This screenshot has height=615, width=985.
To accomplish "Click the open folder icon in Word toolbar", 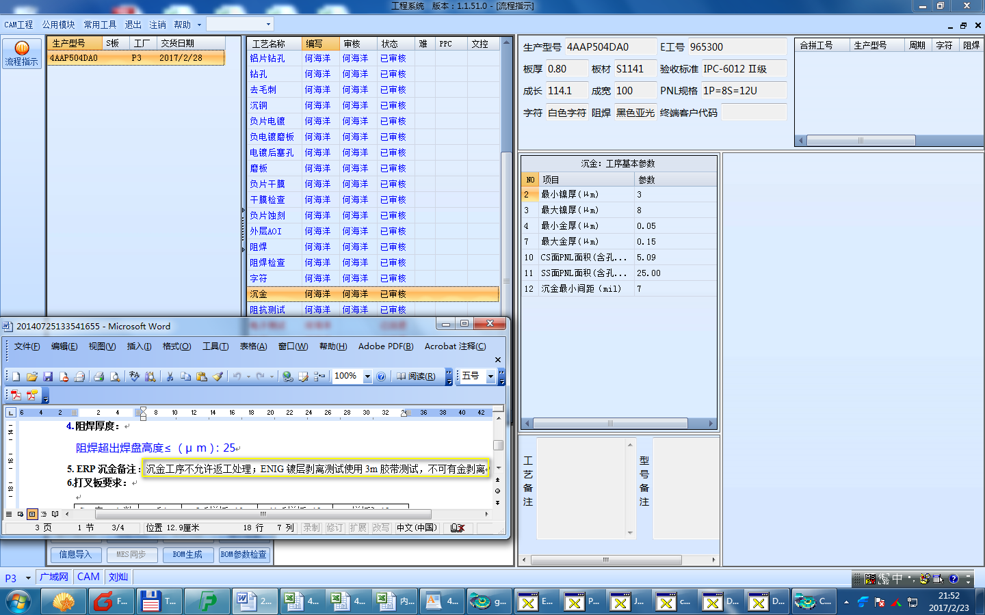I will tap(31, 377).
